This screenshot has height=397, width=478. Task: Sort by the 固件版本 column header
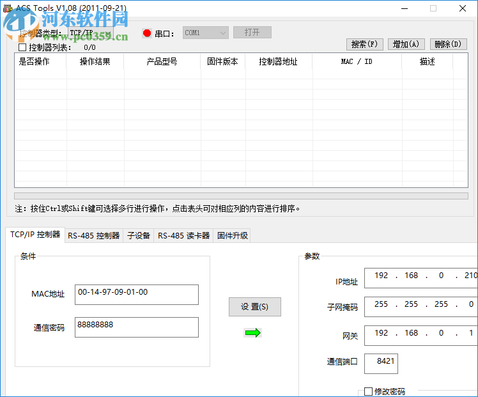point(223,61)
